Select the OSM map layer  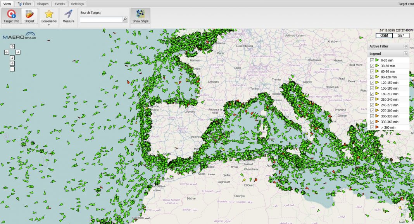pyautogui.click(x=384, y=36)
